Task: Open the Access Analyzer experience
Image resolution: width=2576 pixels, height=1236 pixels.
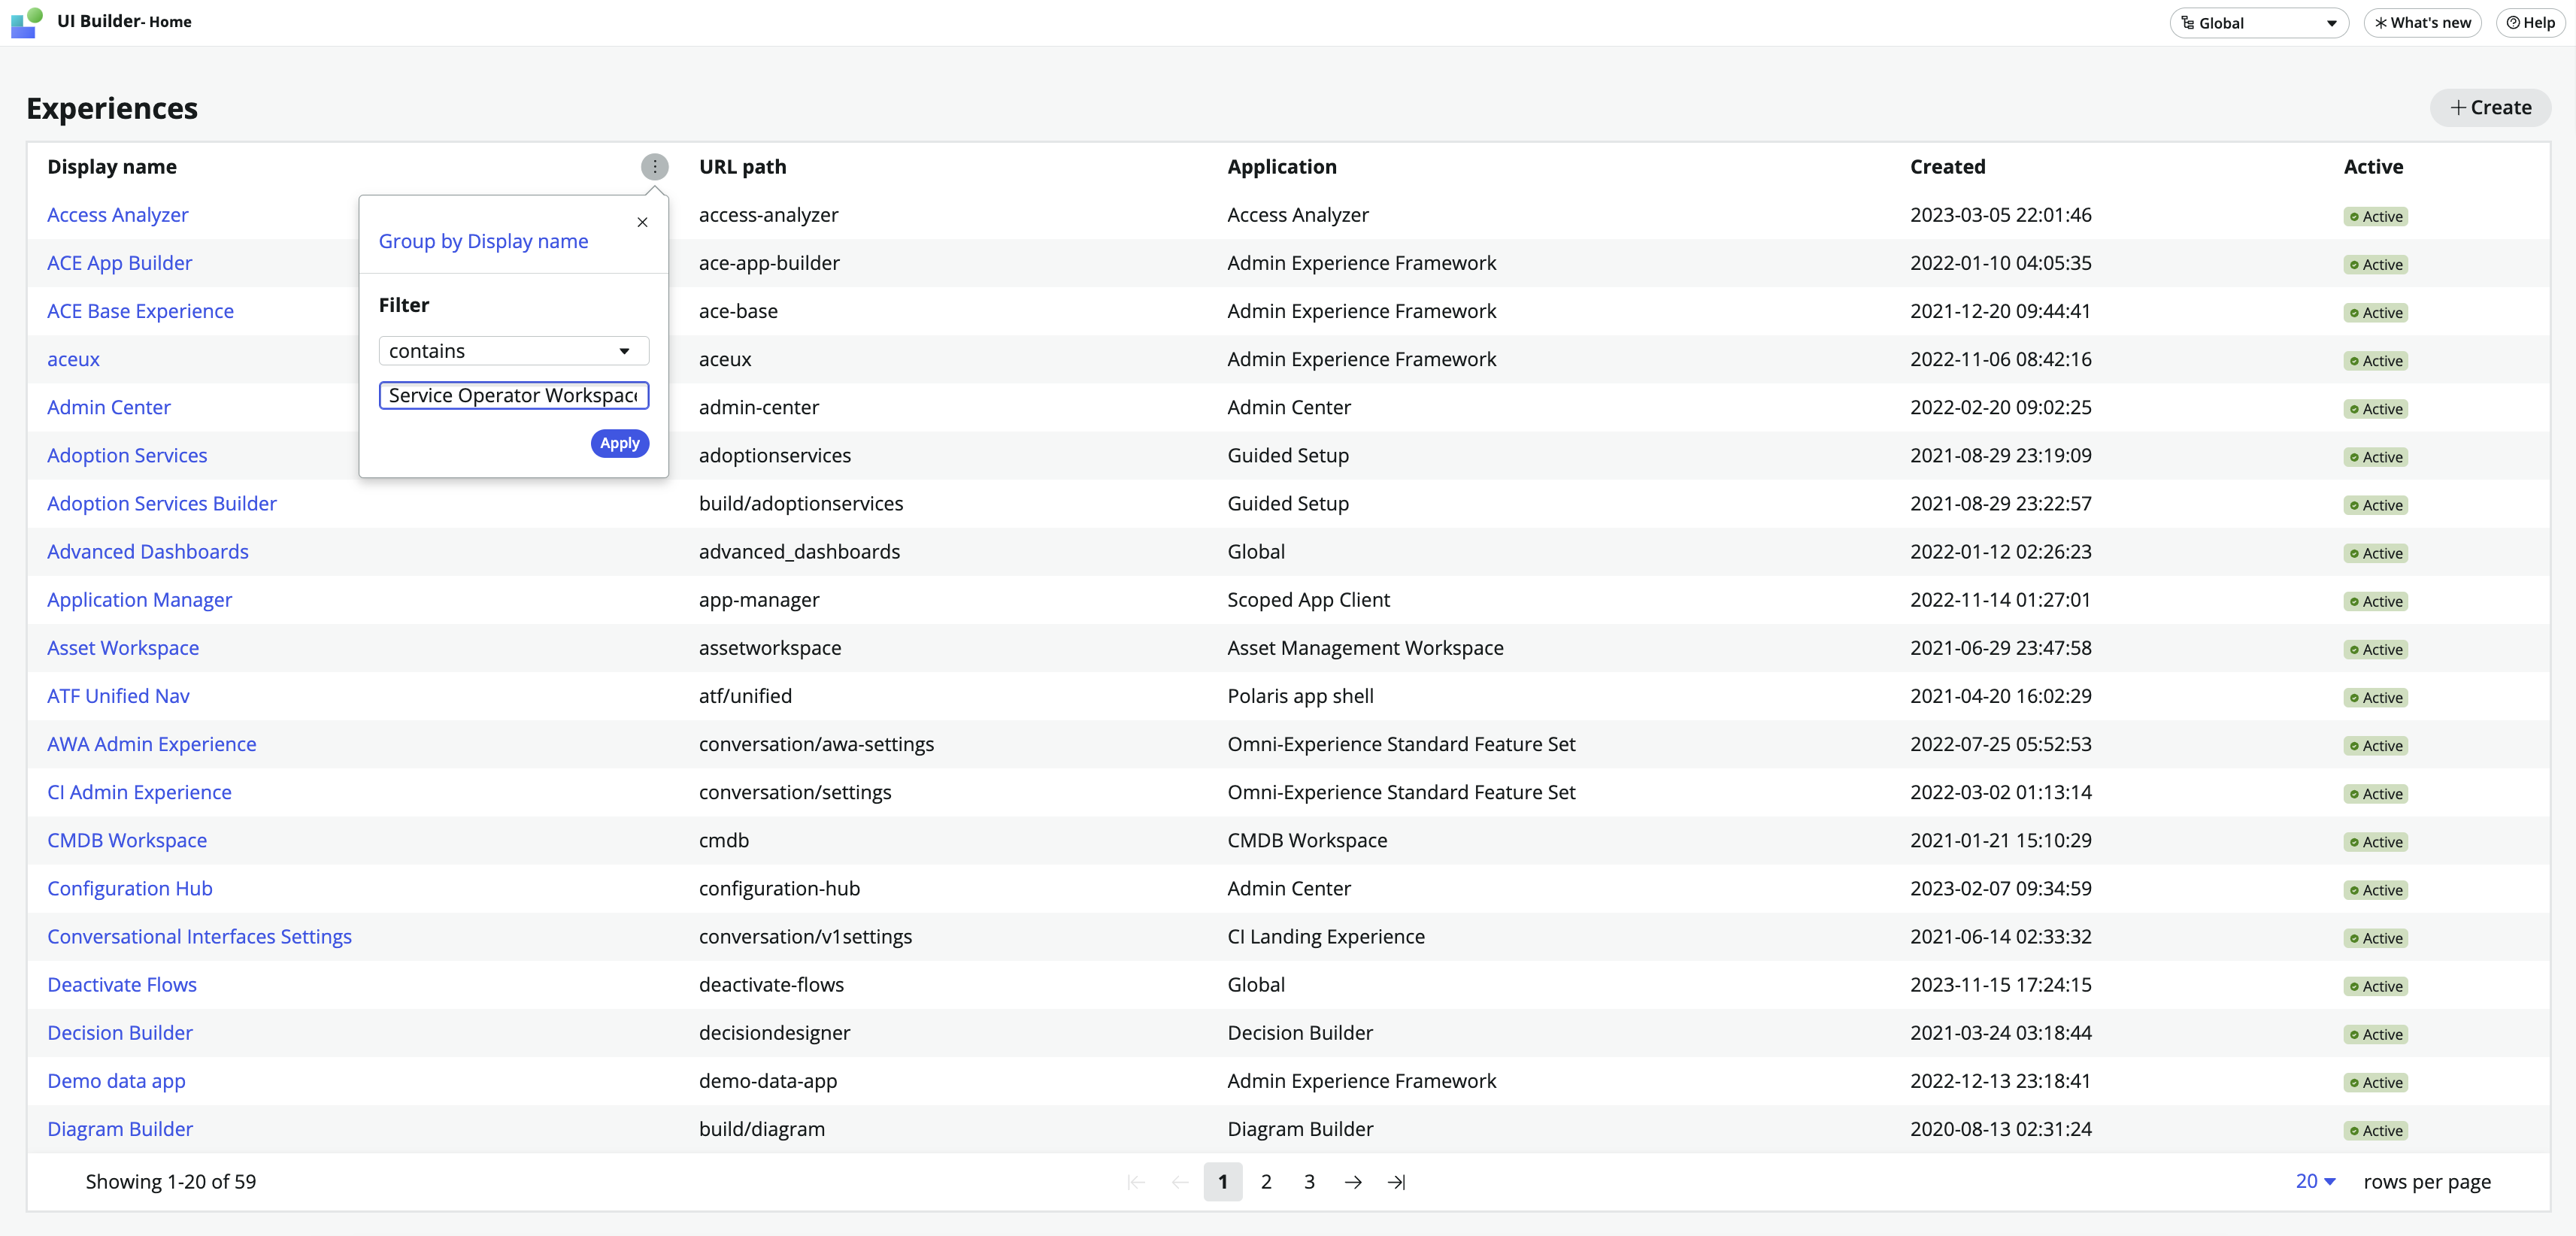Action: click(x=118, y=215)
